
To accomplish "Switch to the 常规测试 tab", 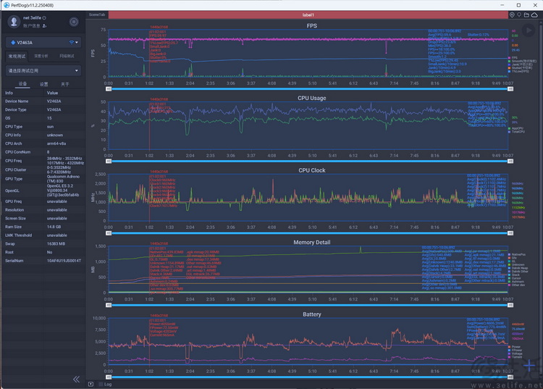I will [17, 56].
